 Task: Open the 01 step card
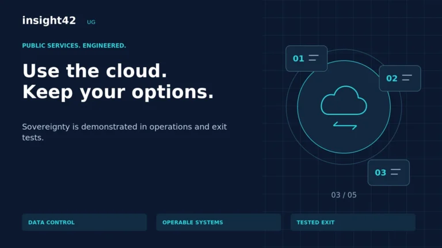coord(306,59)
